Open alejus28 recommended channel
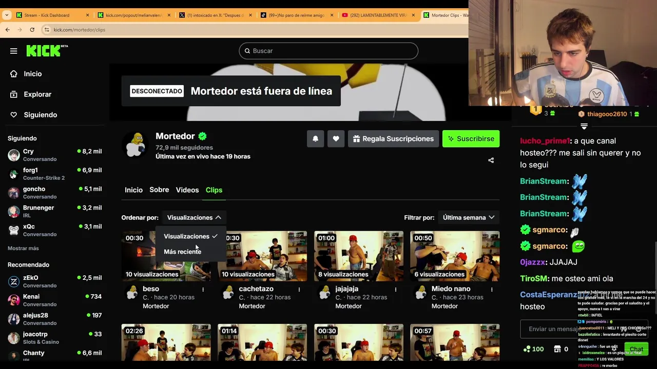The height and width of the screenshot is (369, 657). point(54,319)
